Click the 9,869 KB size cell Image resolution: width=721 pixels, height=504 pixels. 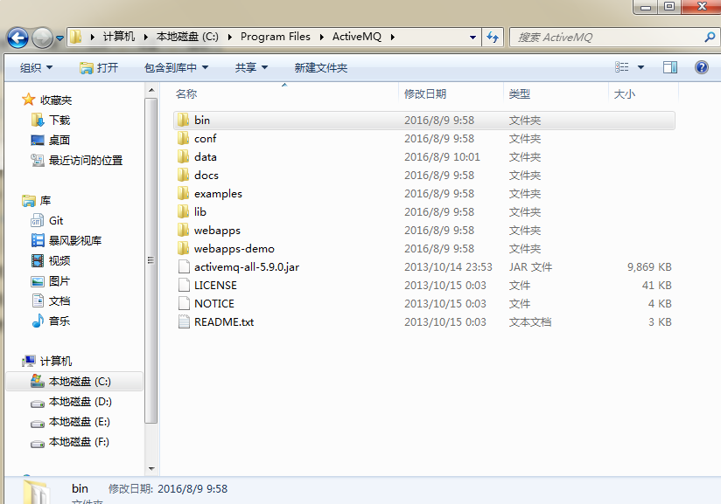(x=649, y=266)
